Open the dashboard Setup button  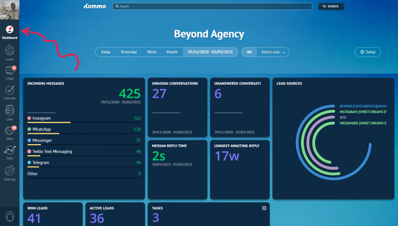tap(367, 52)
